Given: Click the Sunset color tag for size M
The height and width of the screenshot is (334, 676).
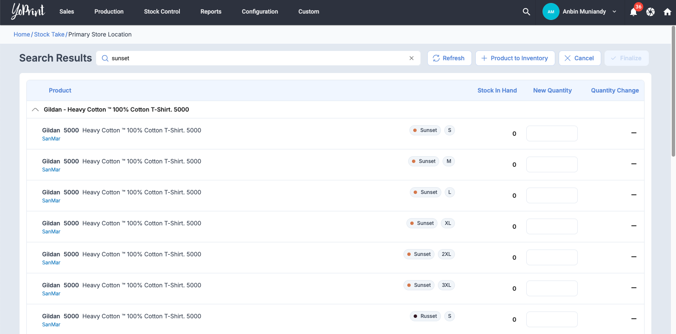Looking at the screenshot, I should click(x=423, y=161).
